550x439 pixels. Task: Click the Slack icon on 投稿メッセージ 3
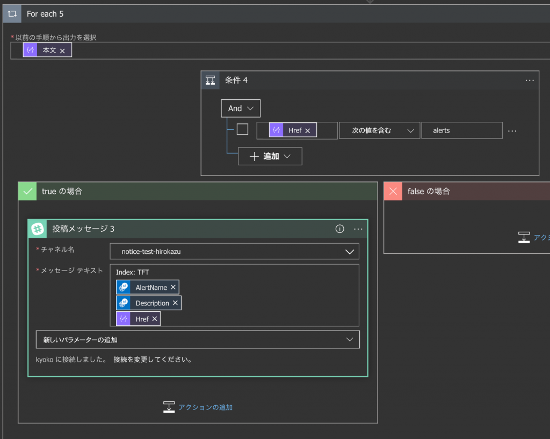pos(38,229)
